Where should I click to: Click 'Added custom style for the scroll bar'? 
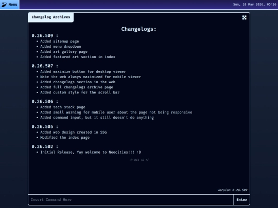[80, 92]
